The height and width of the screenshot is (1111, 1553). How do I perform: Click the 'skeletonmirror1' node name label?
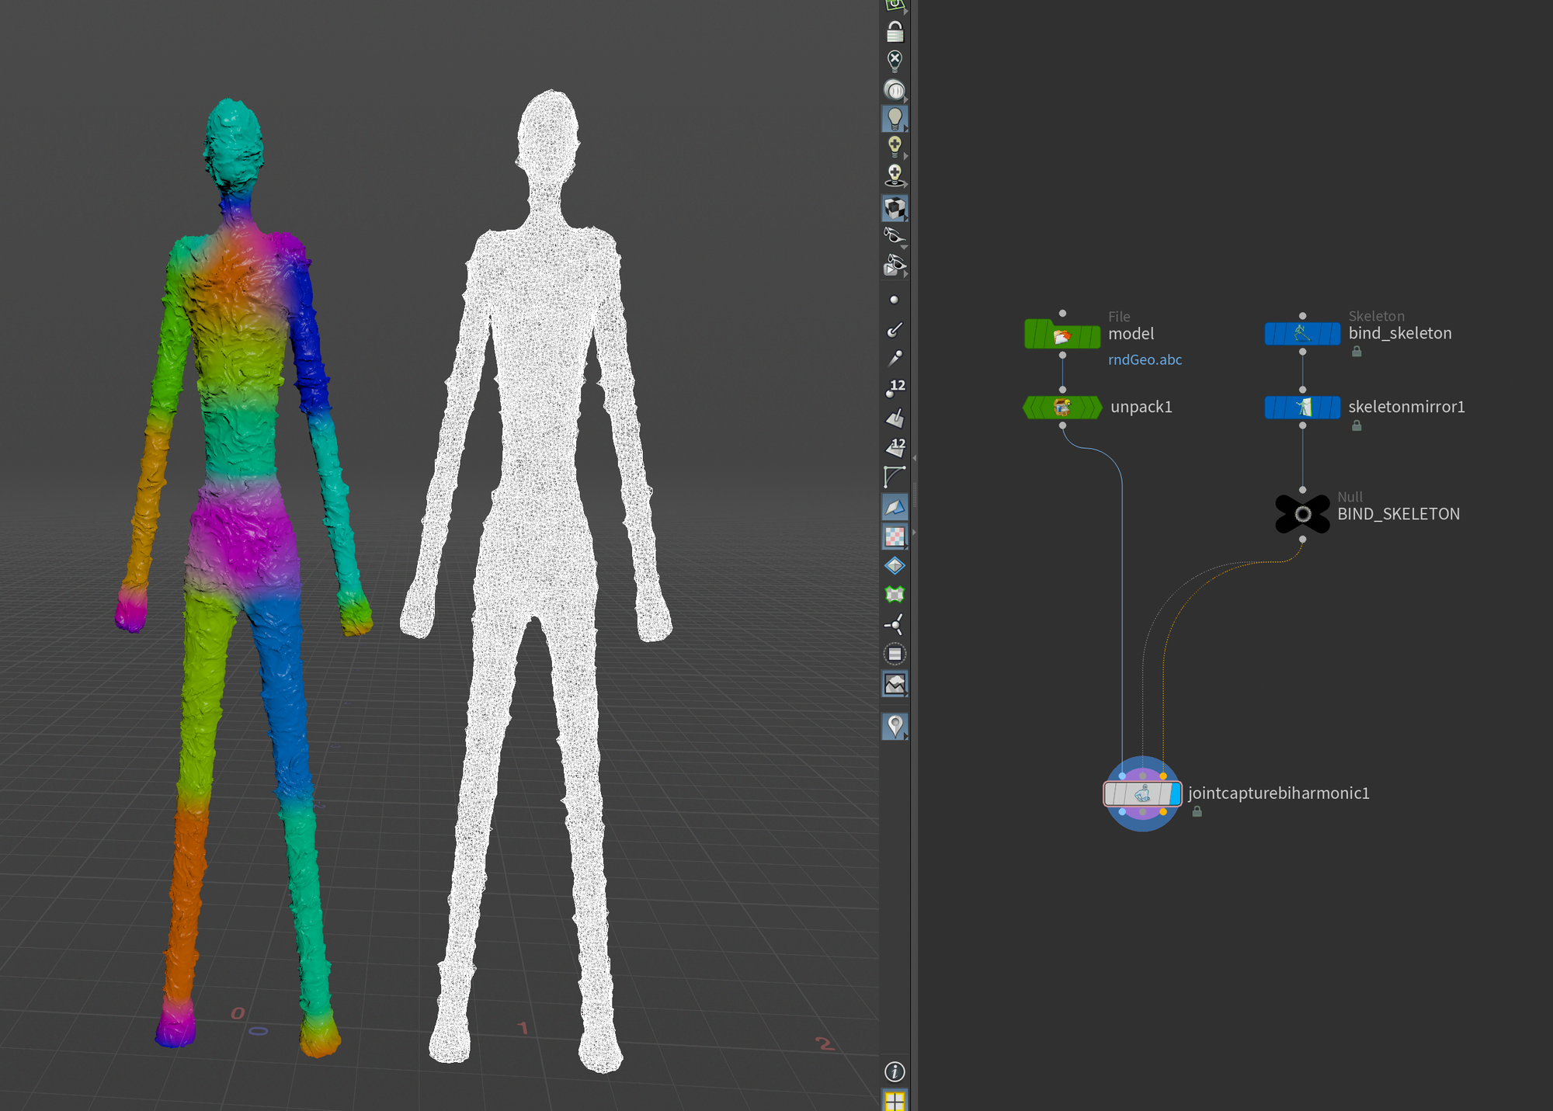1406,407
